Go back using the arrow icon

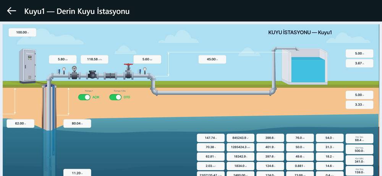click(11, 11)
